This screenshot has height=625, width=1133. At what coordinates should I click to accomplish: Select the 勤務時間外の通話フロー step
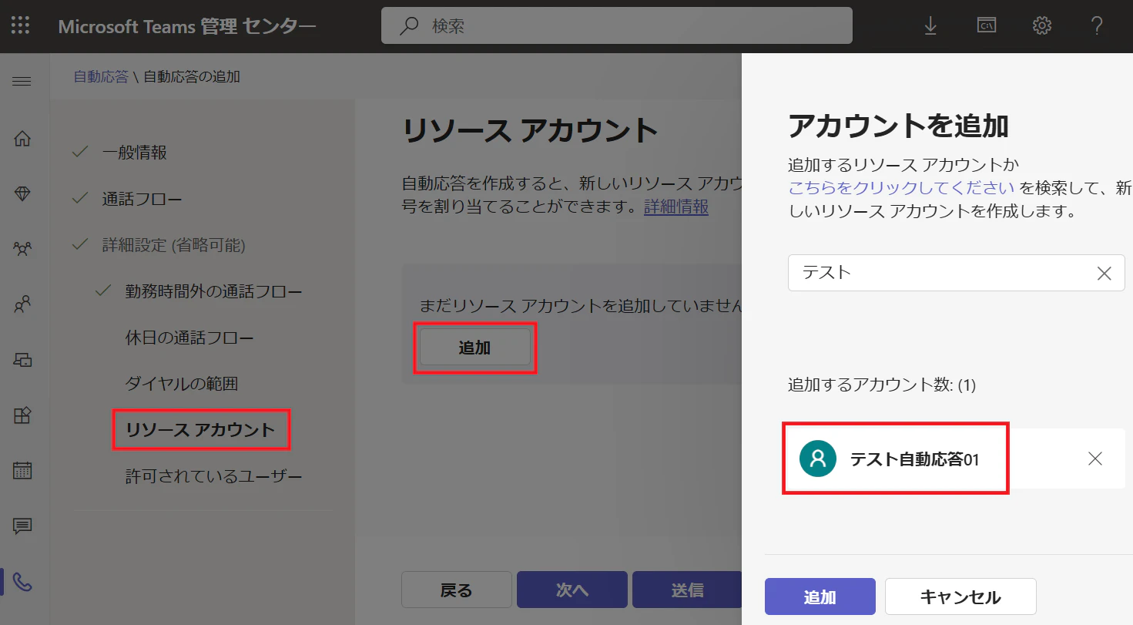point(213,291)
